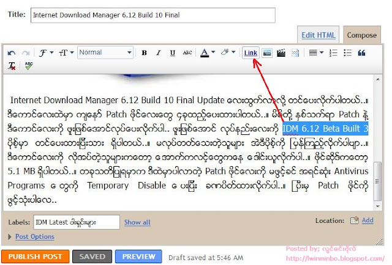This screenshot has width=392, height=265.
Task: Open the Show all labels link
Action: pos(137,222)
